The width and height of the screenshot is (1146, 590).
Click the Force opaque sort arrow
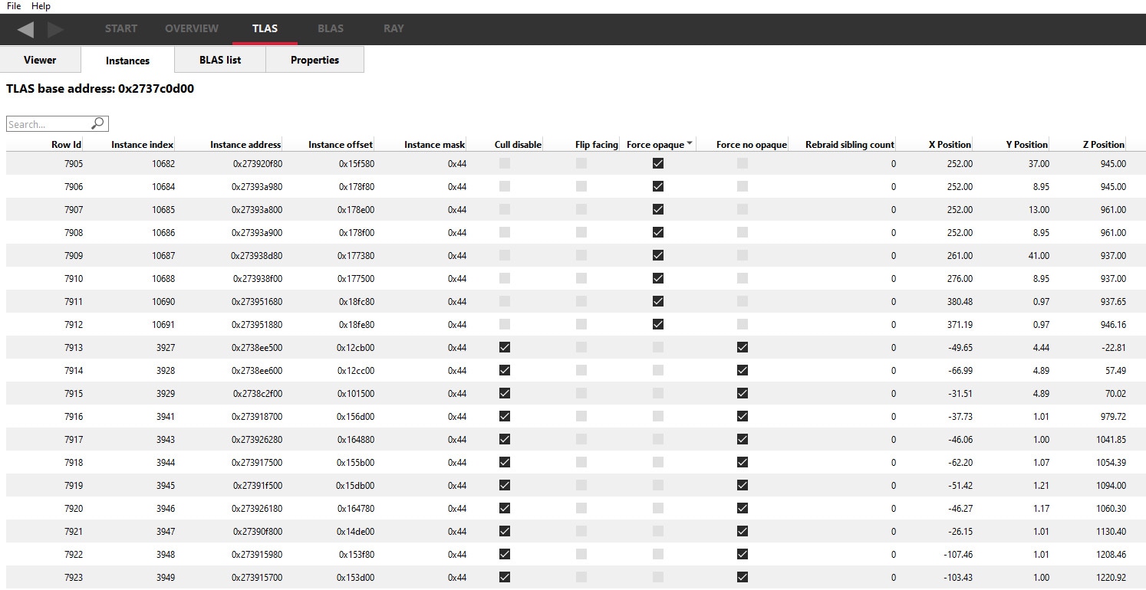(690, 143)
